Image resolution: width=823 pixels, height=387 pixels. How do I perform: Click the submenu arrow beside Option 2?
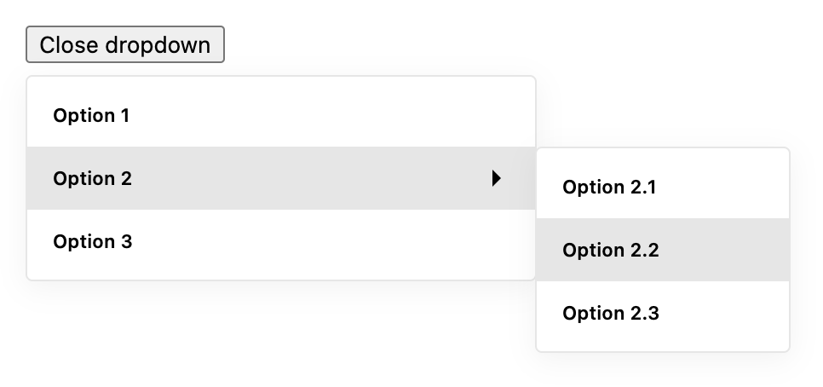tap(497, 178)
